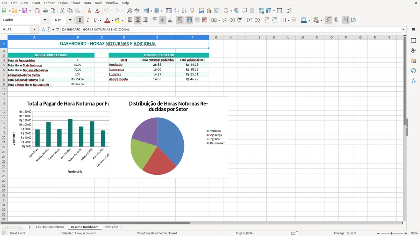Screen dimensions: 420x236
Task: Run the Spelling check icon
Action: [x=137, y=11]
